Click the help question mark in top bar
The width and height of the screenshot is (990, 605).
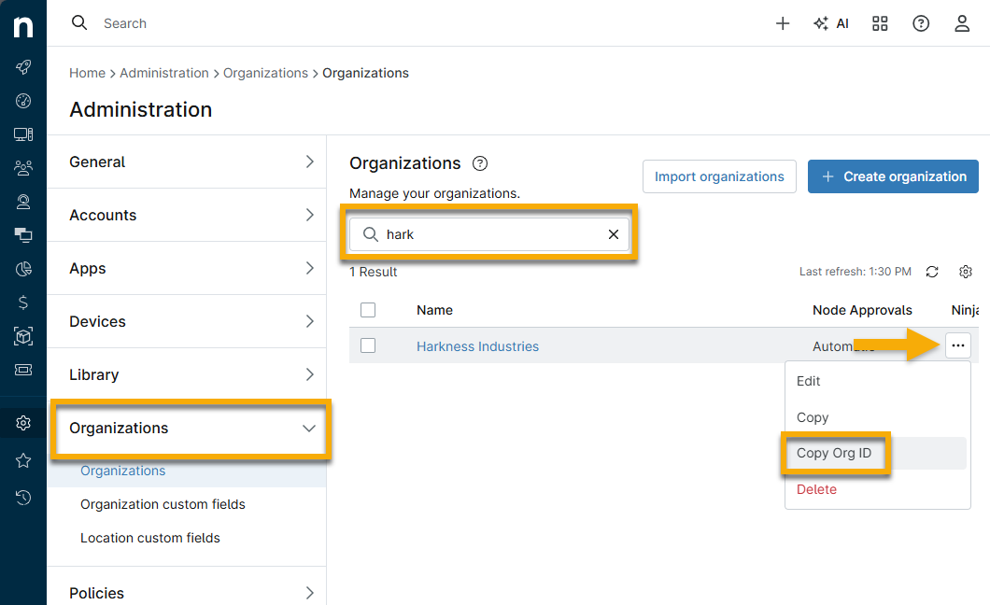[921, 23]
